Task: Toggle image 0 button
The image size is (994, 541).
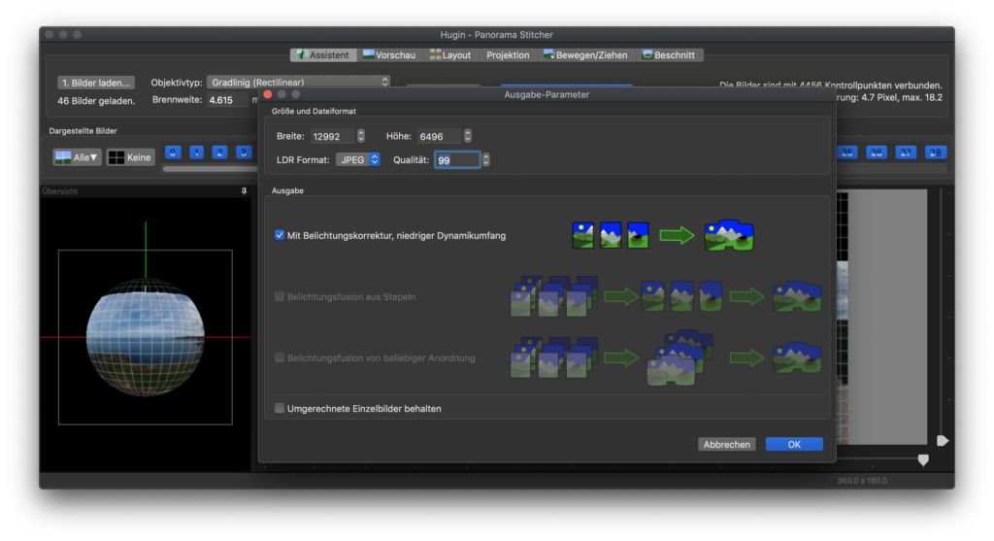Action: (x=173, y=152)
